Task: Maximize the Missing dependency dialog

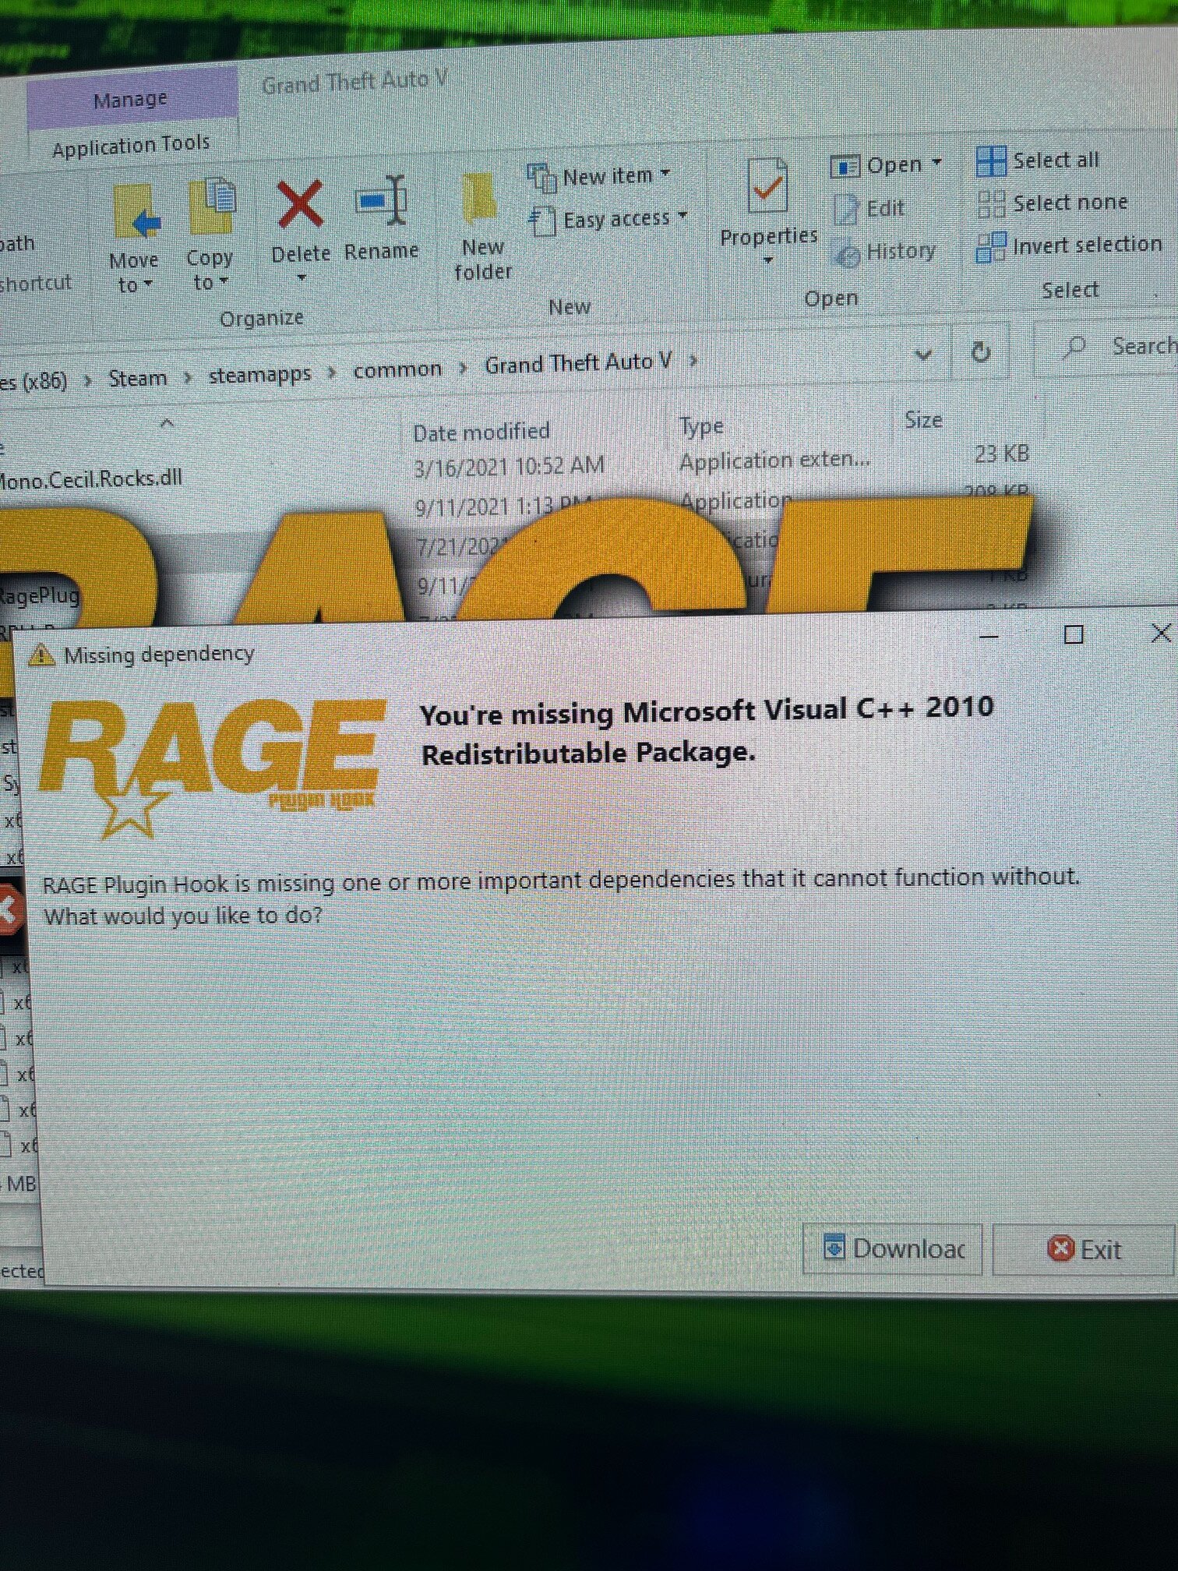Action: [1074, 634]
